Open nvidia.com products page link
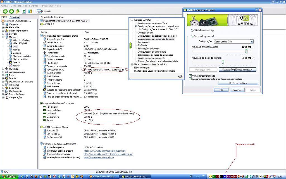The width and height of the screenshot is (286, 179). click(104, 151)
